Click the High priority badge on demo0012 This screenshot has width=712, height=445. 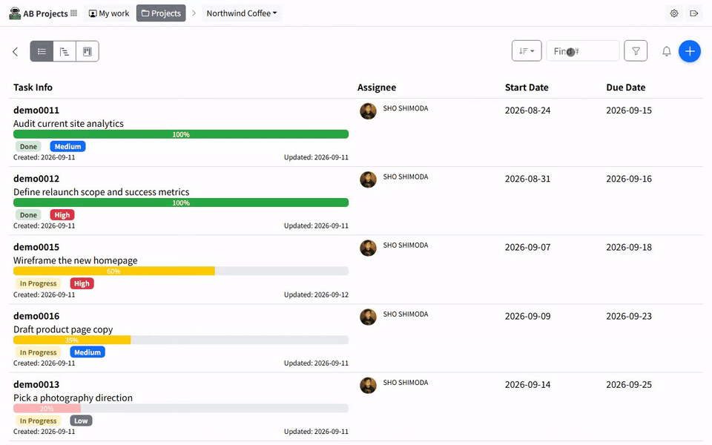(x=62, y=215)
